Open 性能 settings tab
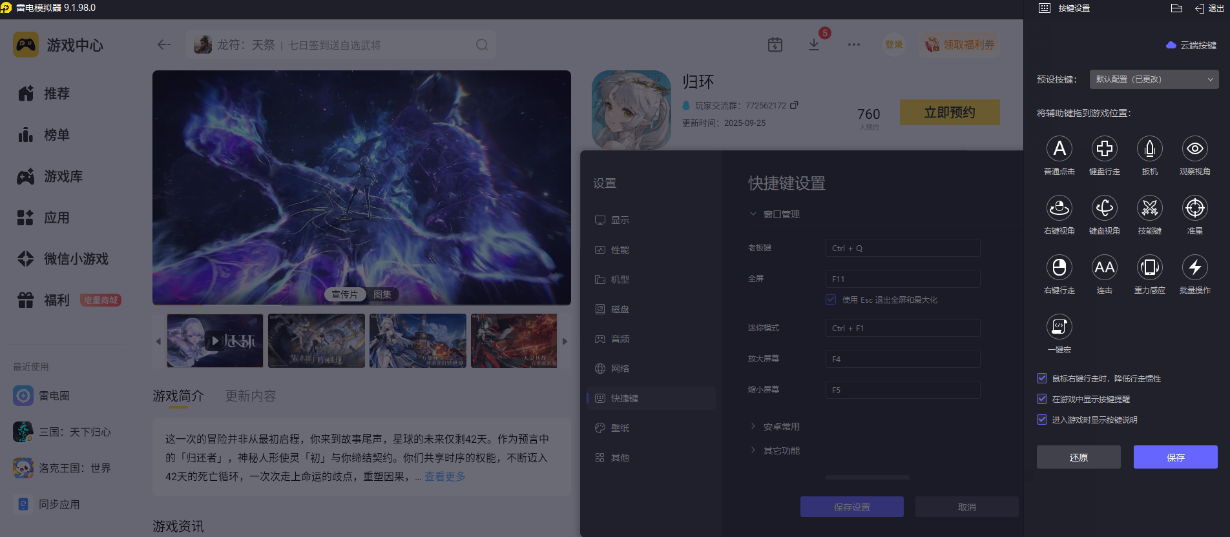 (651, 250)
